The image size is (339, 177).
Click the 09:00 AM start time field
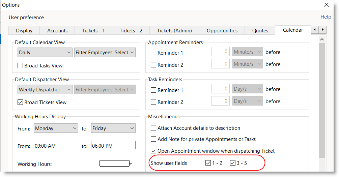(56, 146)
